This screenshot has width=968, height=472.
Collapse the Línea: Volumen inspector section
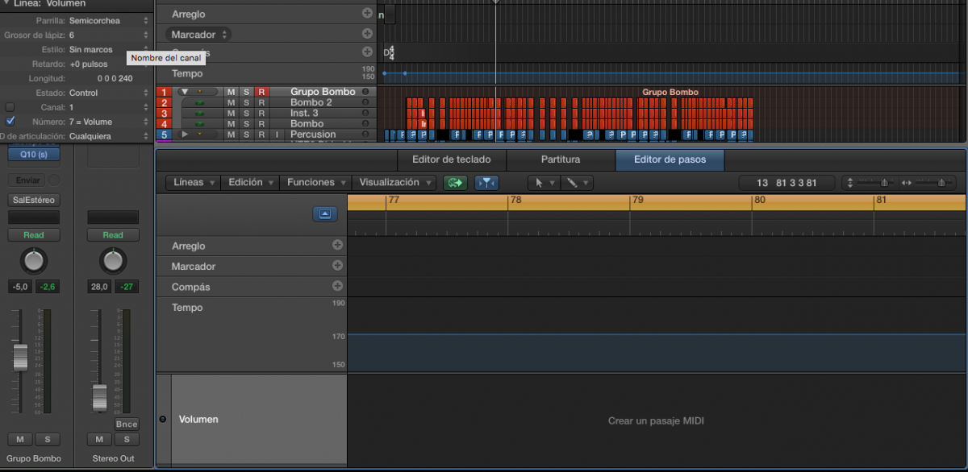click(6, 3)
